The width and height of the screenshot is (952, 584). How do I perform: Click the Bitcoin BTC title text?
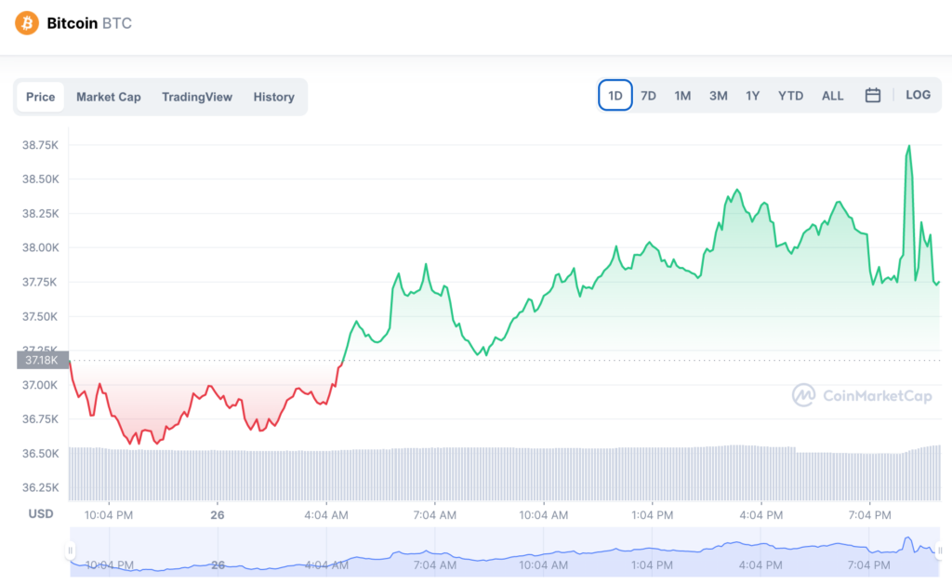point(89,23)
